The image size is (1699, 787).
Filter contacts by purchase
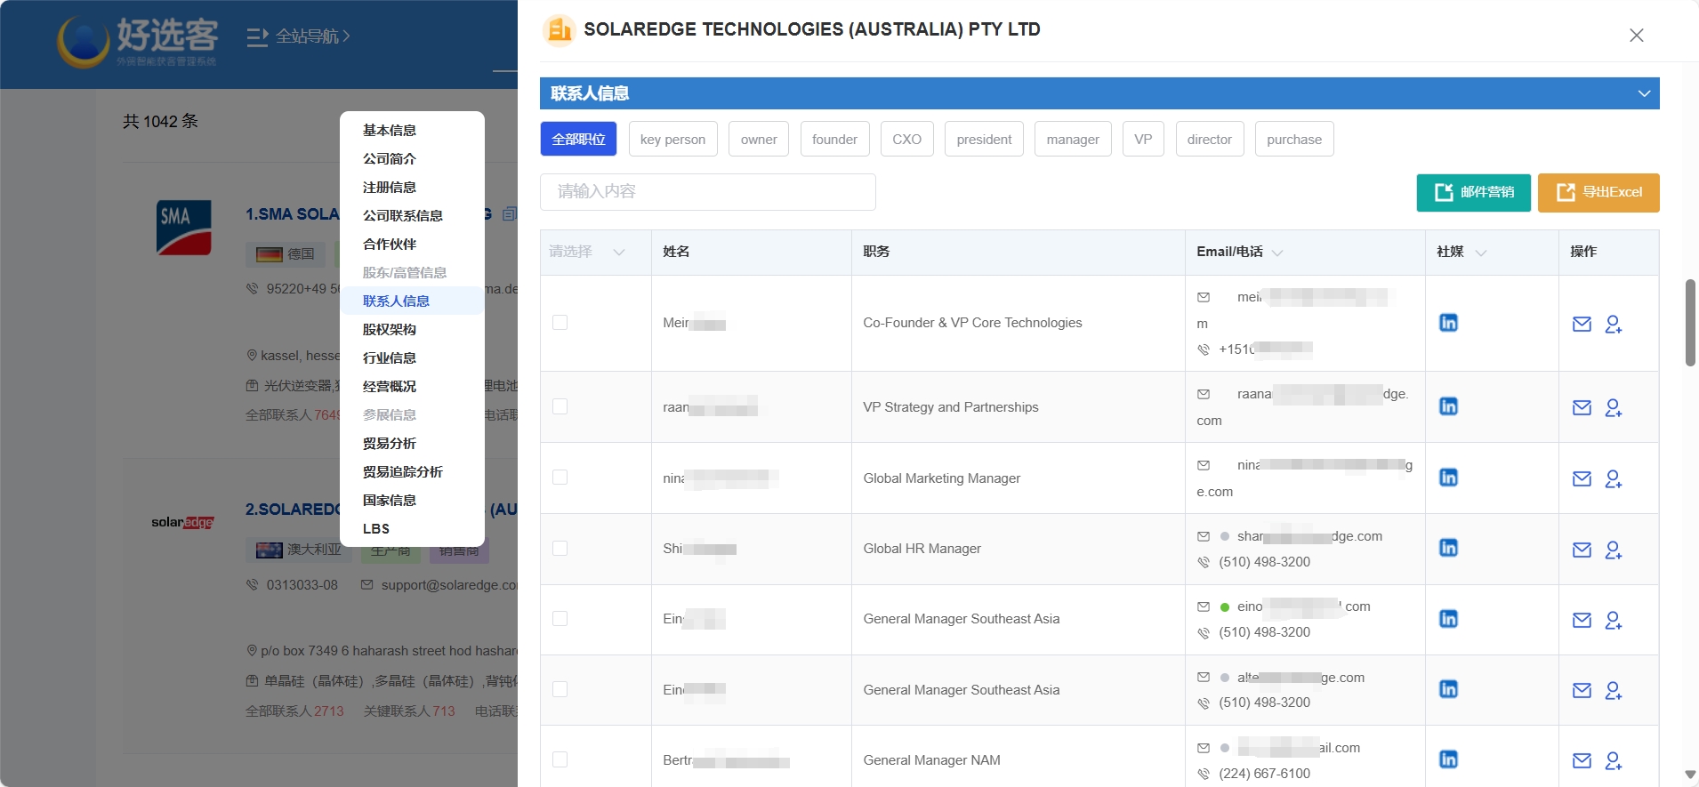pyautogui.click(x=1294, y=139)
